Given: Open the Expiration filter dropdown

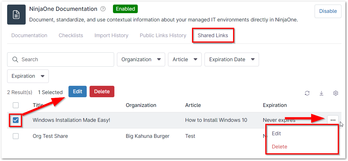Looking at the screenshot, I should (28, 76).
